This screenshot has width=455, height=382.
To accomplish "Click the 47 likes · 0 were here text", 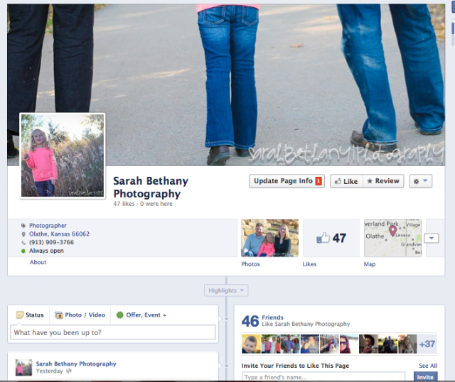I will (143, 204).
